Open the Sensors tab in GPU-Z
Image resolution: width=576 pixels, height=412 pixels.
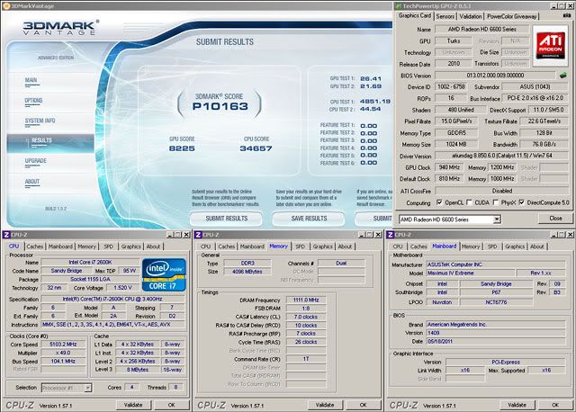(445, 16)
